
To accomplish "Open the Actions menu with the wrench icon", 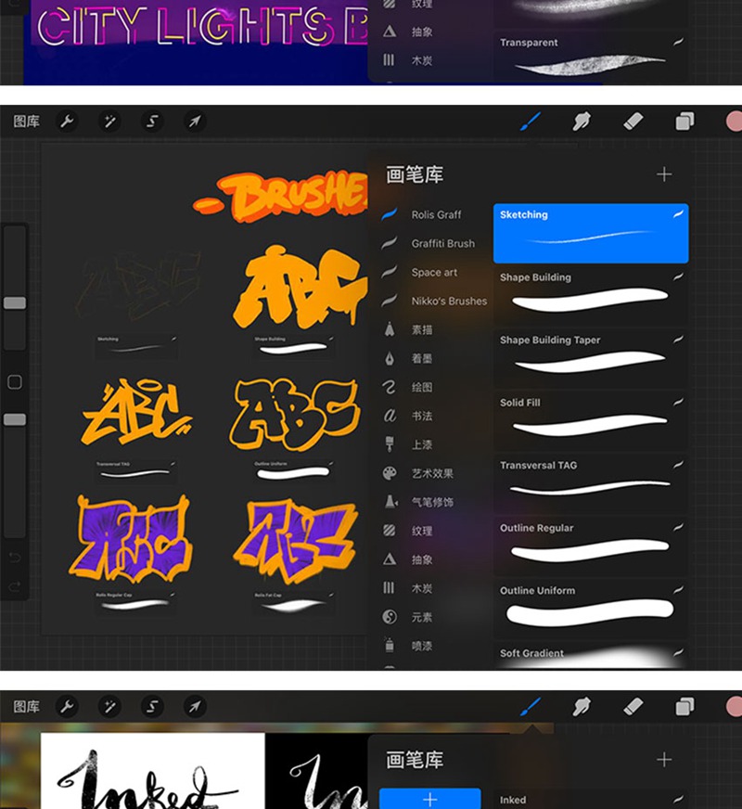I will point(67,121).
